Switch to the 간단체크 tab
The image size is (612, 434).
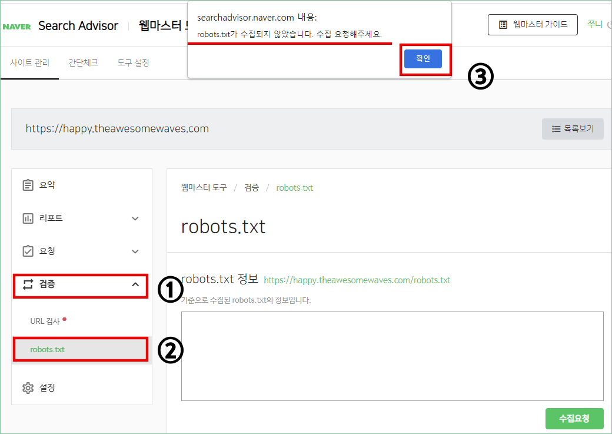click(x=83, y=62)
